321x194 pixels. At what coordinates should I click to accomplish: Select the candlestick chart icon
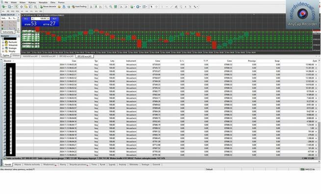point(96,7)
